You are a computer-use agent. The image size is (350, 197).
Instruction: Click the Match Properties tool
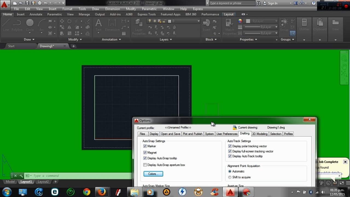click(x=230, y=27)
